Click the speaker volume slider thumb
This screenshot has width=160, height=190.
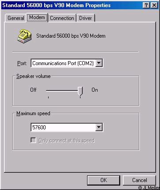coord(80,91)
